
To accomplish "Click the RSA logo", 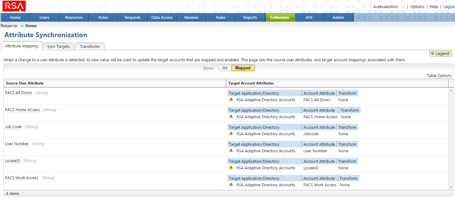I will (x=14, y=6).
